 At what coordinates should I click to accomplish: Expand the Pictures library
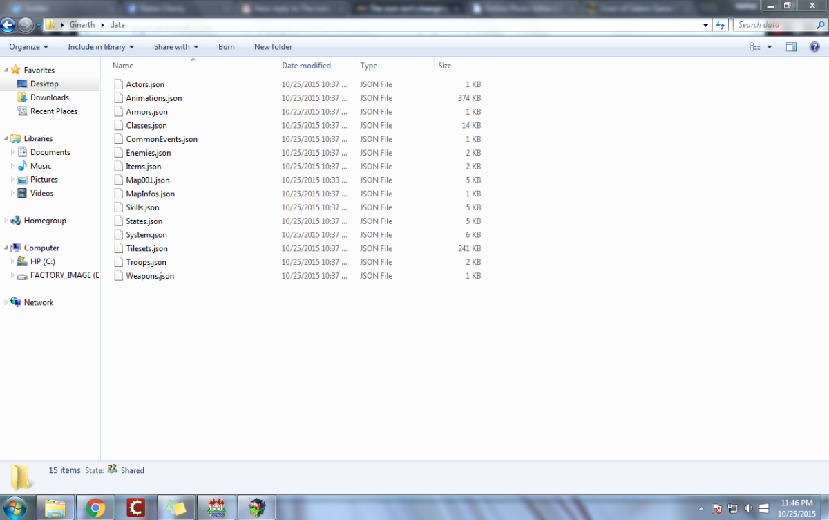[x=12, y=180]
